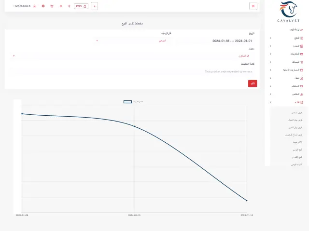Image resolution: width=309 pixels, height=231 pixels.
Task: Click the basket icon in top bar
Action: tap(52, 6)
